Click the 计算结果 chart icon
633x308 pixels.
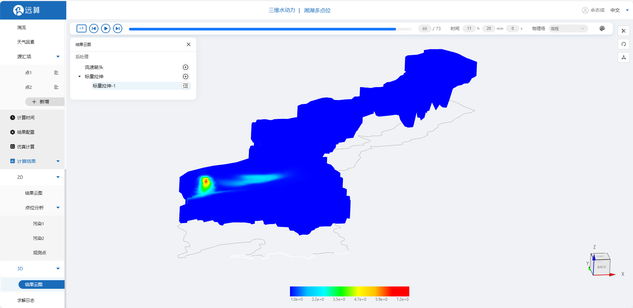pos(13,161)
